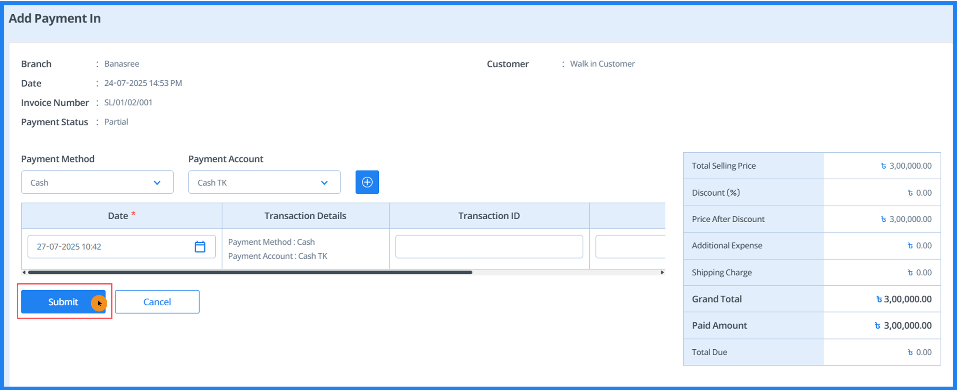Open the Payment Account dropdown

264,182
